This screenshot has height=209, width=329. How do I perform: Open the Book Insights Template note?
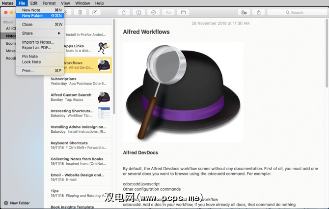(78, 206)
